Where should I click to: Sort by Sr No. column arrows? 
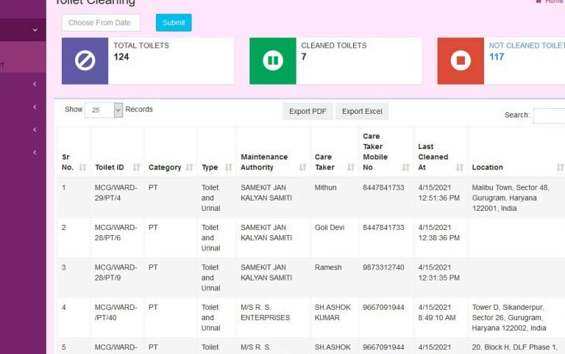[82, 167]
